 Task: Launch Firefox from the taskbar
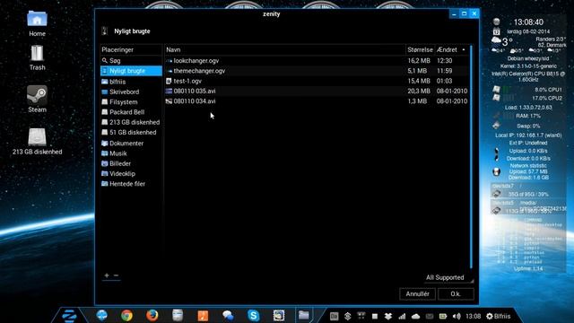[152, 315]
